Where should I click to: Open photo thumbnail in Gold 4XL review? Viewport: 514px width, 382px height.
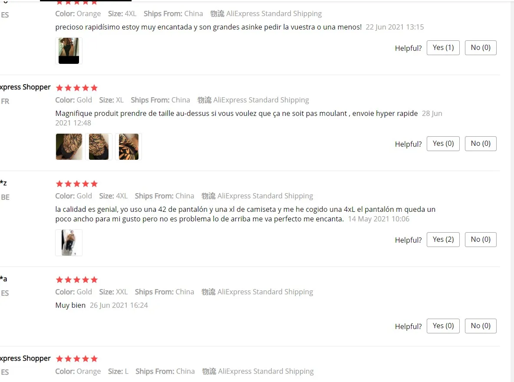point(69,243)
